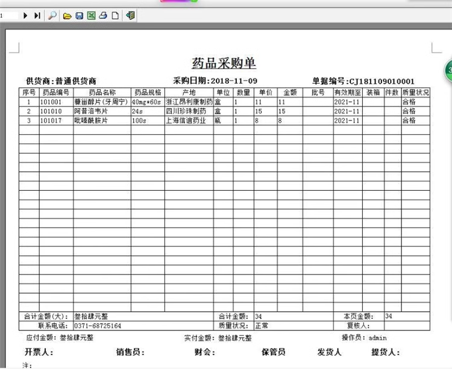
Task: Click document number CJ181109010001
Action: 381,81
